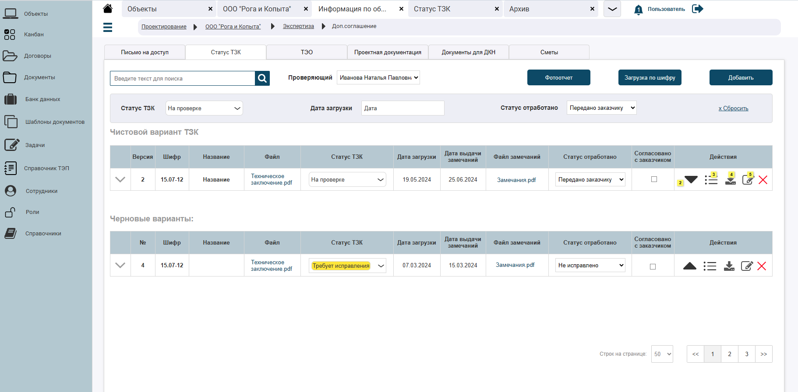
Task: Reset filters via х Сбросить link
Action: 733,108
